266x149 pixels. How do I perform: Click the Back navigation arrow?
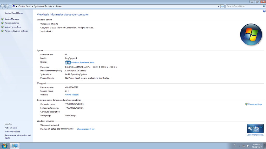(3, 6)
